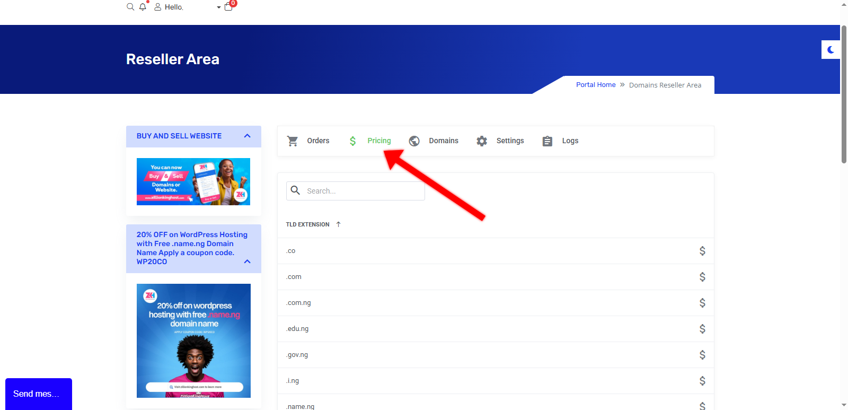The image size is (848, 410).
Task: Click the dollar icon for .edu.ng
Action: click(702, 329)
